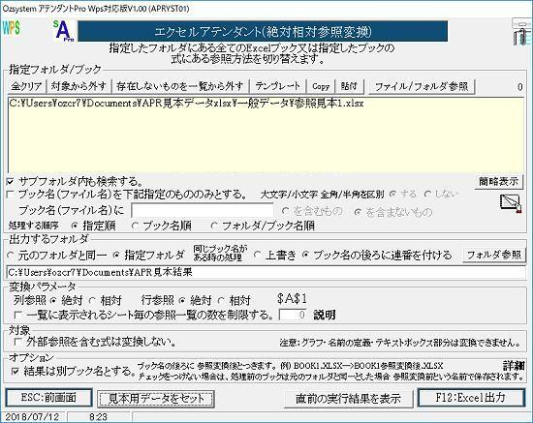The image size is (533, 423).
Task: Select ブック名の後ろに連番を付ける radio
Action: click(x=305, y=255)
